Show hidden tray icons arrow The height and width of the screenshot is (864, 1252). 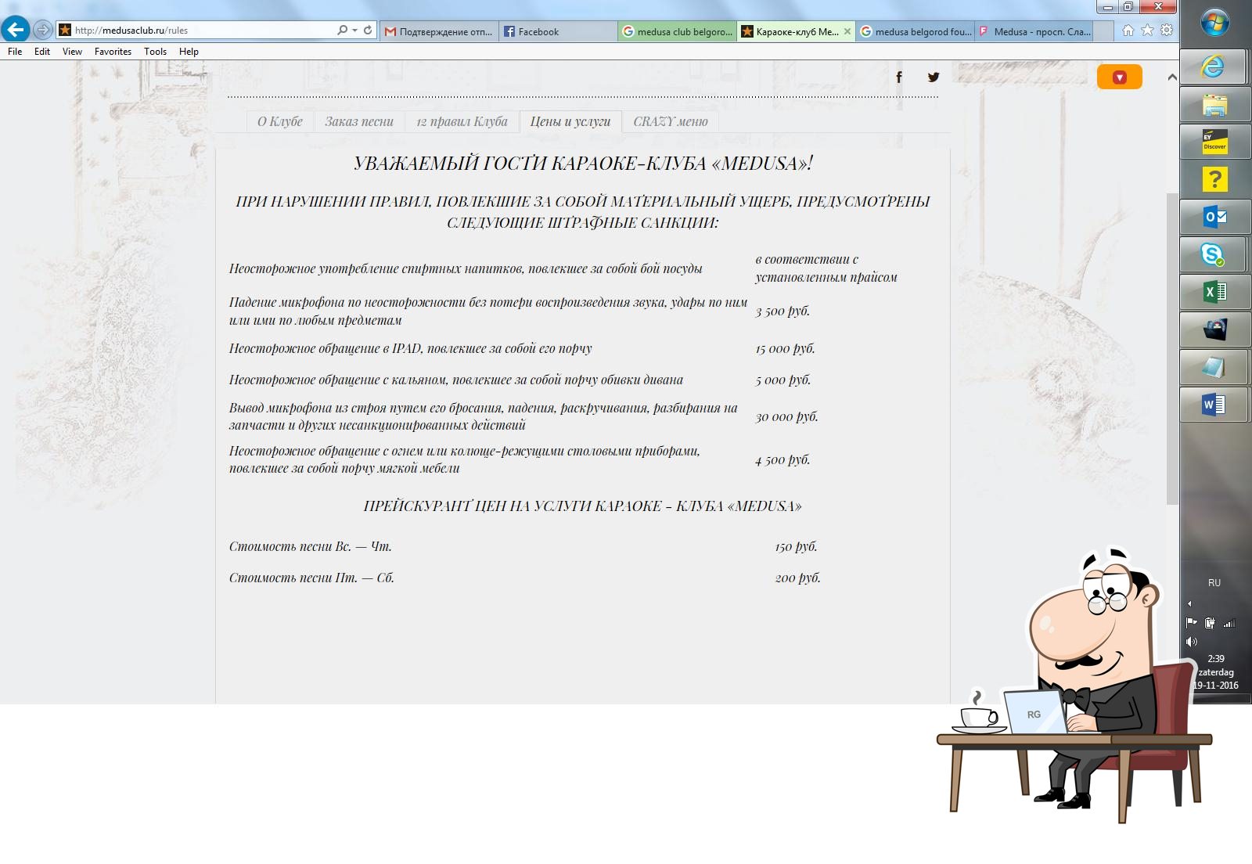point(1189,603)
